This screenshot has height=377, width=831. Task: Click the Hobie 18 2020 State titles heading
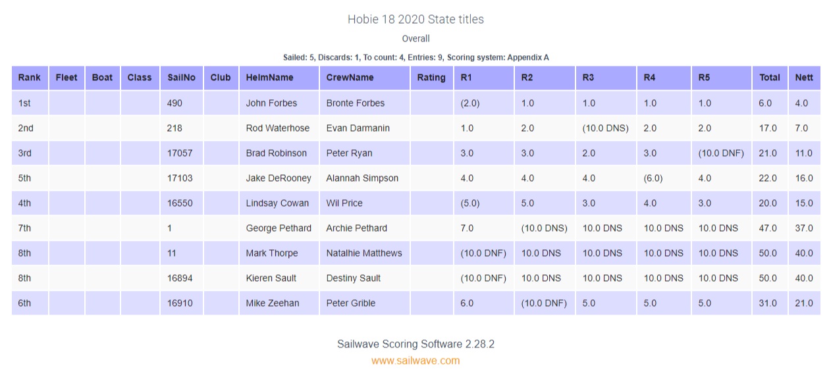416,19
